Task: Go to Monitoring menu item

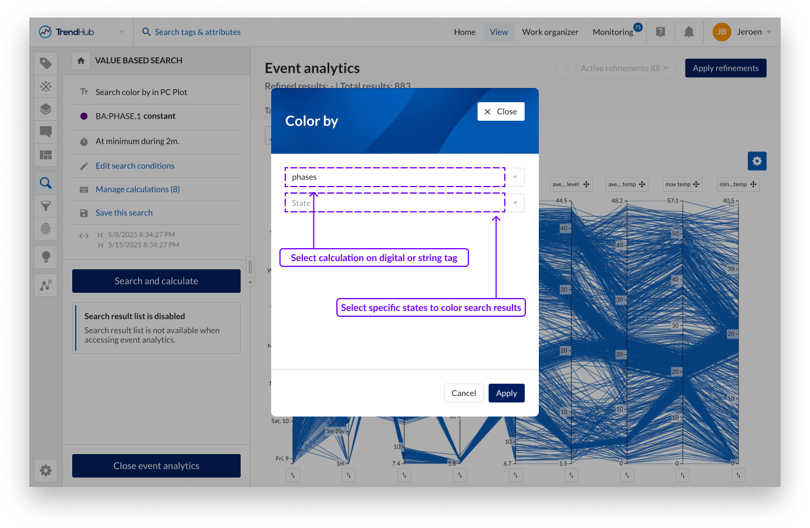Action: 612,32
